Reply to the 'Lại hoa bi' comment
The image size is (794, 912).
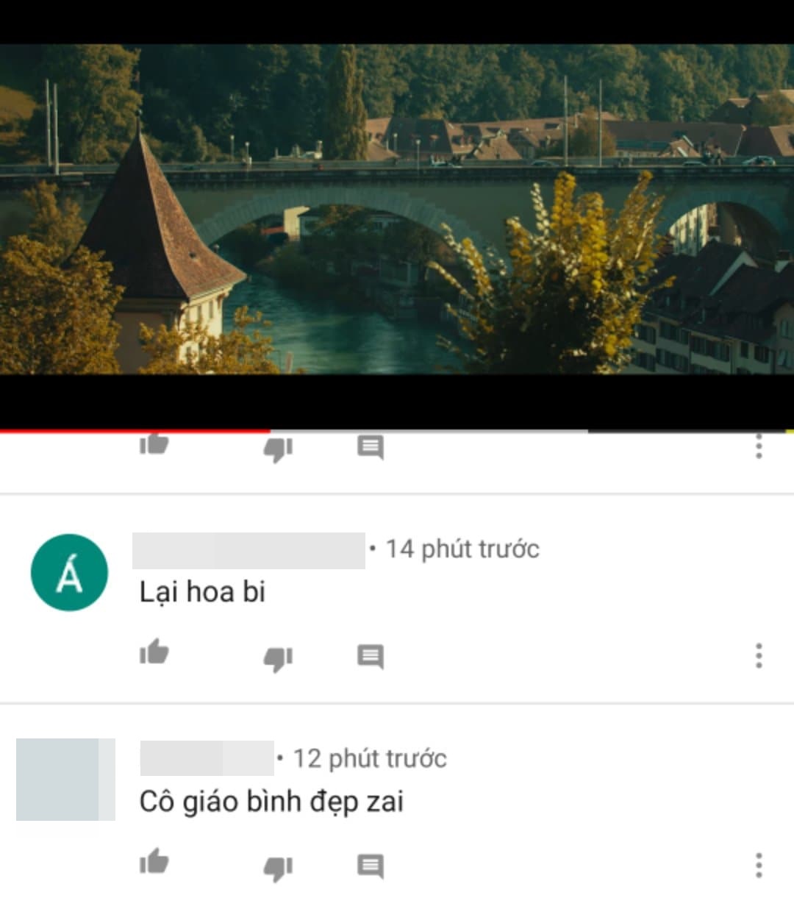click(x=371, y=656)
